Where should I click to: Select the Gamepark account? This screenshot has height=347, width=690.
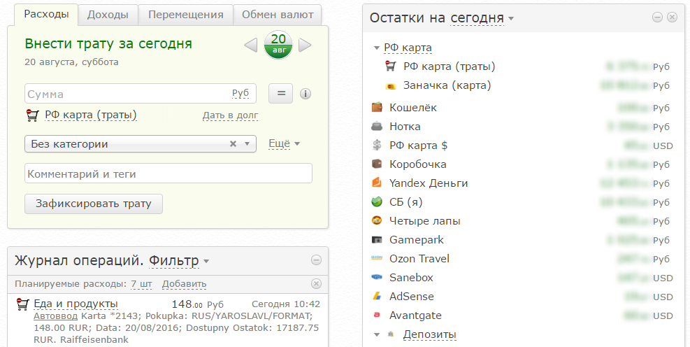416,240
